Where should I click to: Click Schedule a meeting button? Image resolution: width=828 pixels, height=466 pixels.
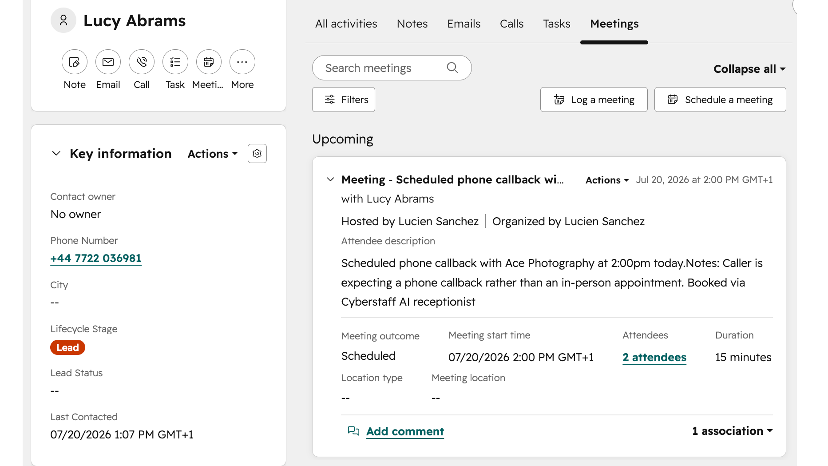pos(720,100)
